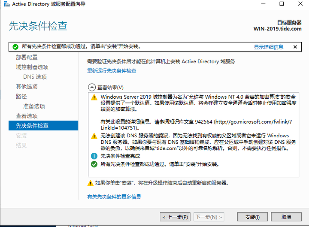The height and width of the screenshot is (227, 309).
Task: Open the 准备选项 step
Action: [x=34, y=106]
